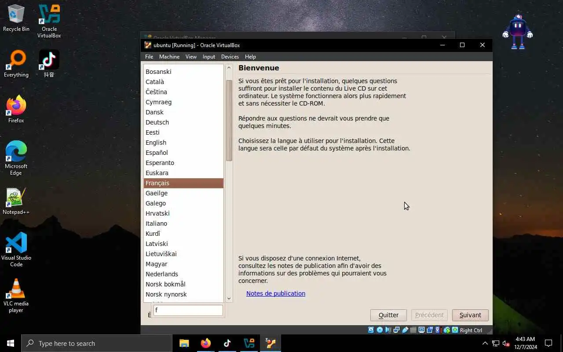This screenshot has height=352, width=563.
Task: Click the audio indicator in VirtualBox status bar
Action: click(388, 330)
